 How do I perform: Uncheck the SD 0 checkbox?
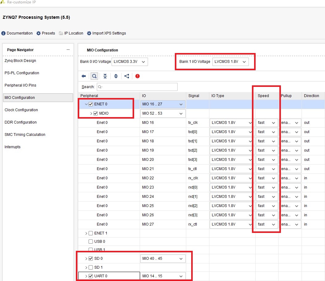pos(91,259)
